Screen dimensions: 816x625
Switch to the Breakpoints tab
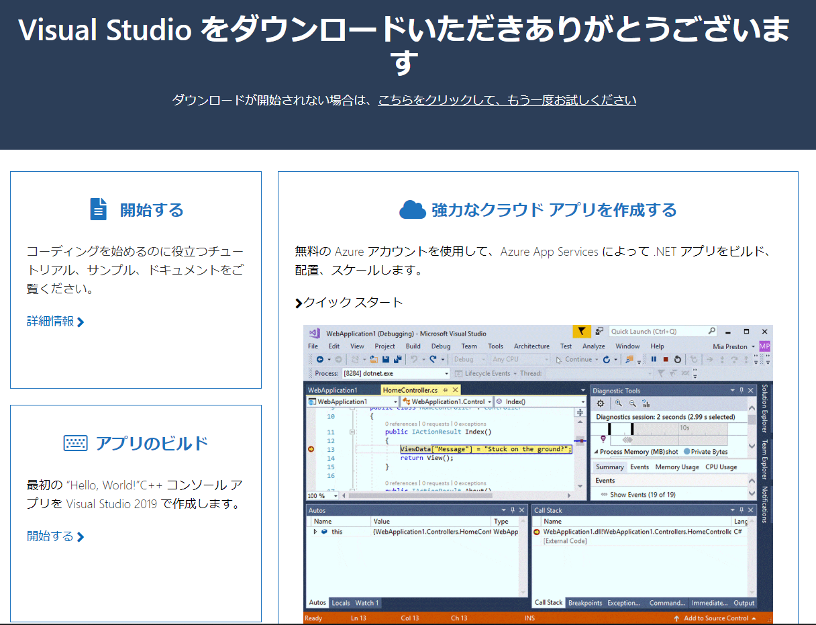point(584,603)
